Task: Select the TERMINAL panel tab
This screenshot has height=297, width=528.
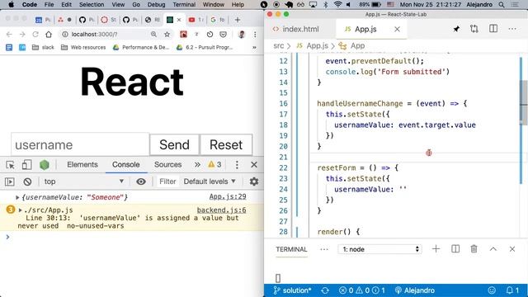Action: tap(291, 249)
